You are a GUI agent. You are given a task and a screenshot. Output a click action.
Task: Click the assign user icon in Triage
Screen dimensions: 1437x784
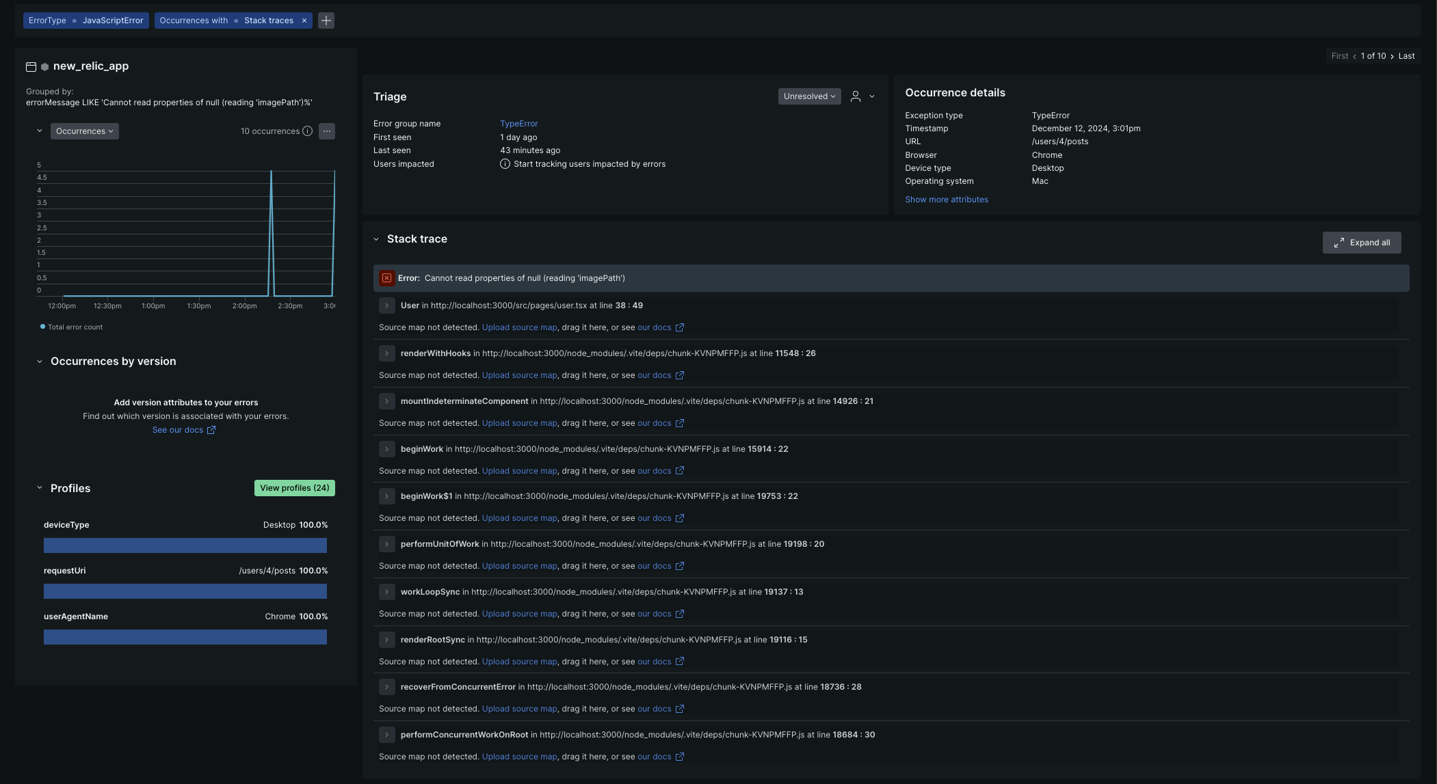pyautogui.click(x=855, y=96)
